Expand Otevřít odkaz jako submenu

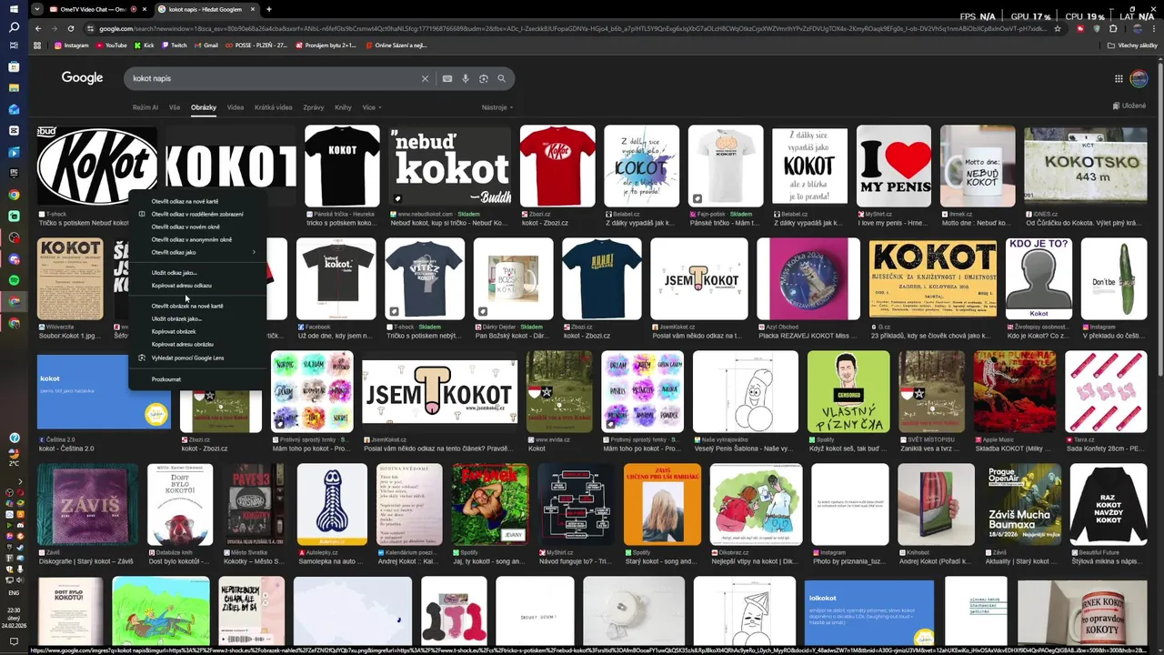point(196,252)
